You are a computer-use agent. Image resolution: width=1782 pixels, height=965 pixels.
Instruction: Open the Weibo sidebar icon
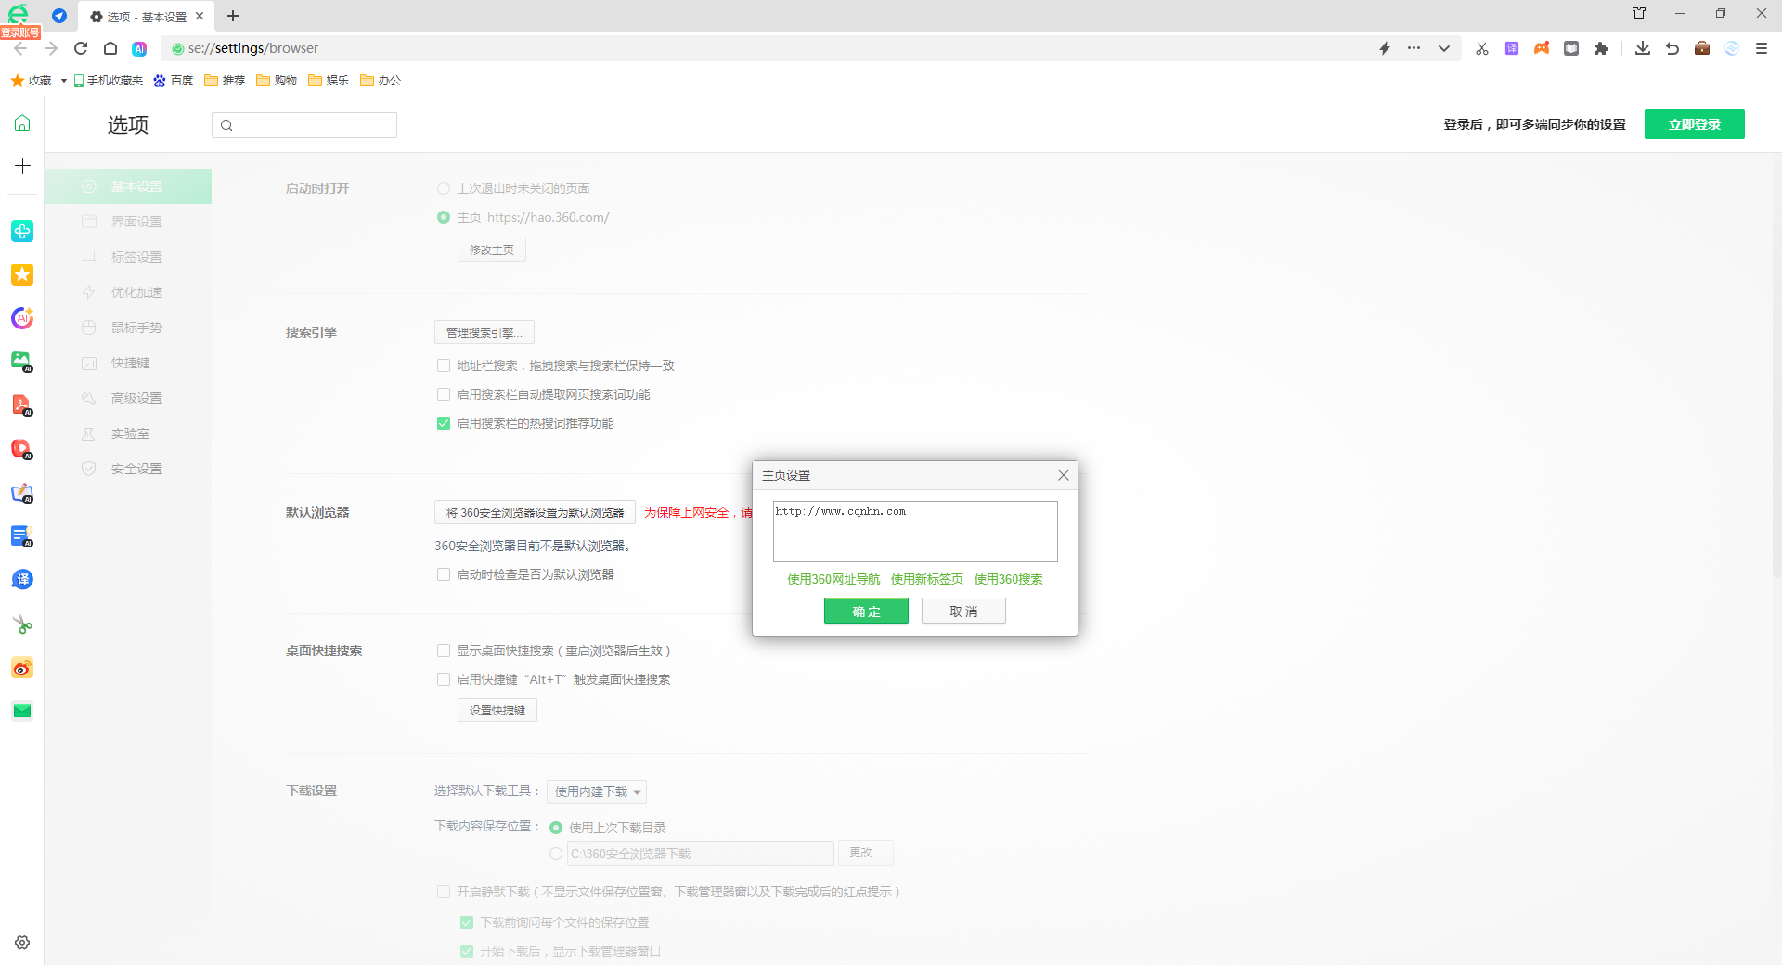[22, 668]
